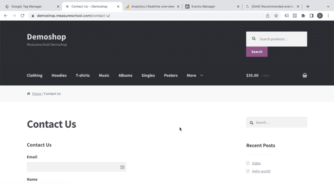
Task: Close the Events Manager tab
Action: [238, 7]
